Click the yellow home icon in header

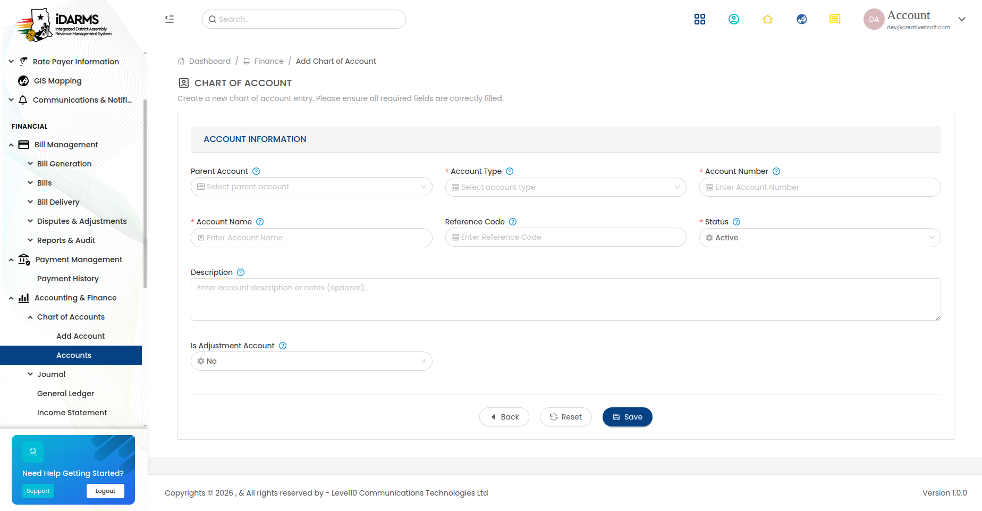point(767,19)
